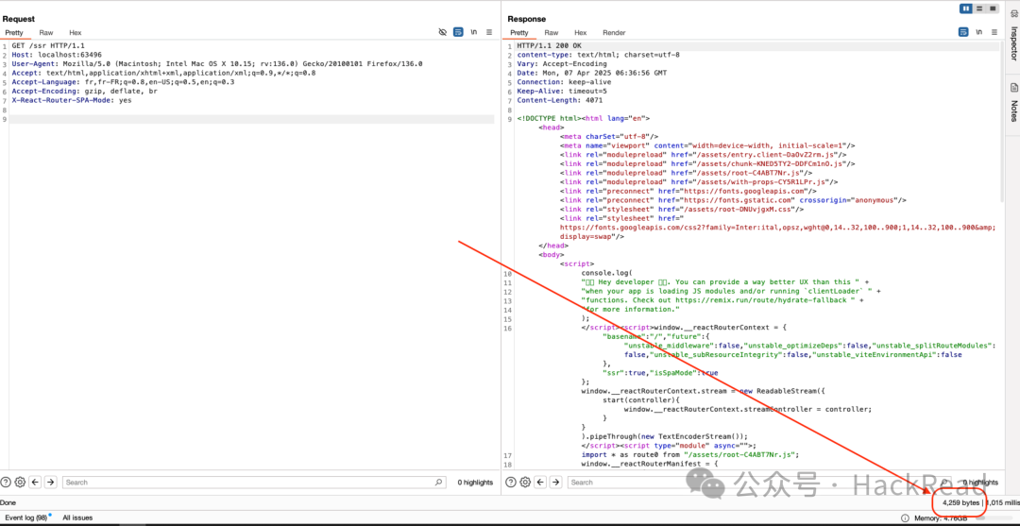Click '0 highlights' label under Request pane
1020x526 pixels.
tap(475, 483)
